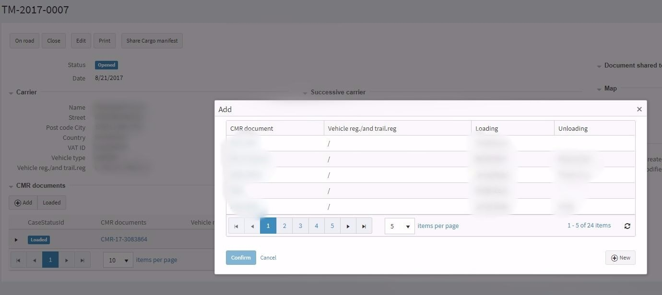This screenshot has height=295, width=662.
Task: Collapse the Successive carrier section
Action: coord(305,93)
